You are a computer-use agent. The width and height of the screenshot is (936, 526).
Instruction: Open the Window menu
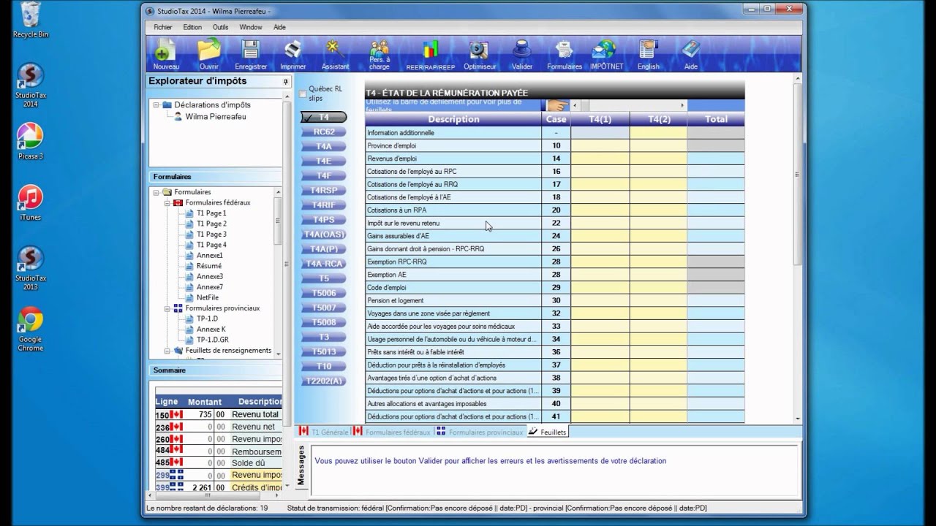(251, 27)
